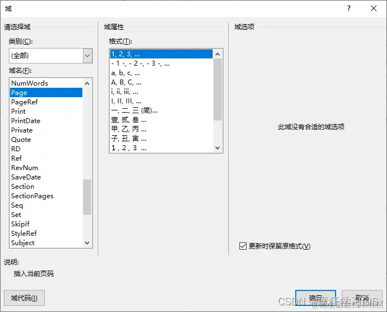Viewport: 387px width, 312px height.
Task: Select SkipIf field name
Action: [x=46, y=224]
